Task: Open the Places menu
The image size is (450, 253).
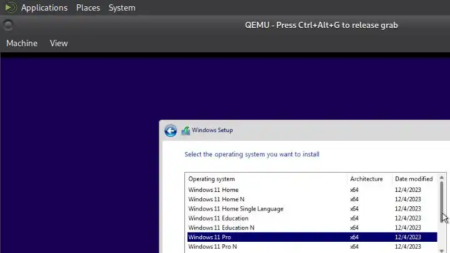Action: coord(88,7)
